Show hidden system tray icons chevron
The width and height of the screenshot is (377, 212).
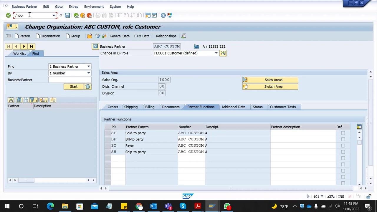pyautogui.click(x=295, y=206)
